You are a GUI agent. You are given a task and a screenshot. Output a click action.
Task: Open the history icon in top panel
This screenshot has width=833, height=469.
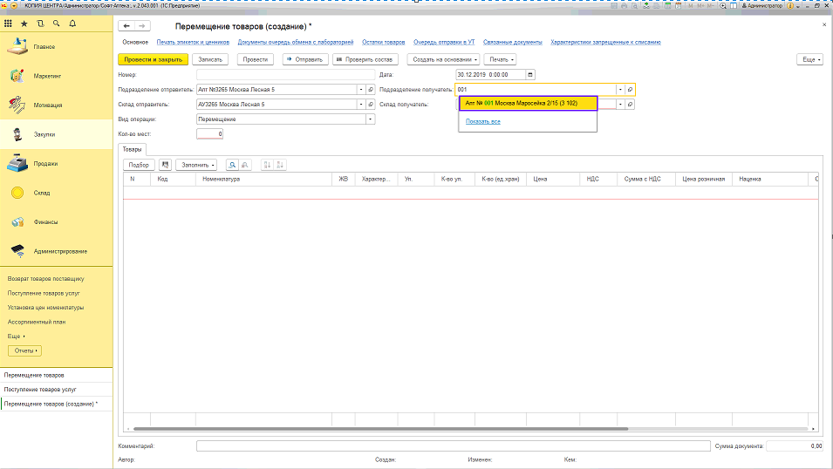click(40, 23)
